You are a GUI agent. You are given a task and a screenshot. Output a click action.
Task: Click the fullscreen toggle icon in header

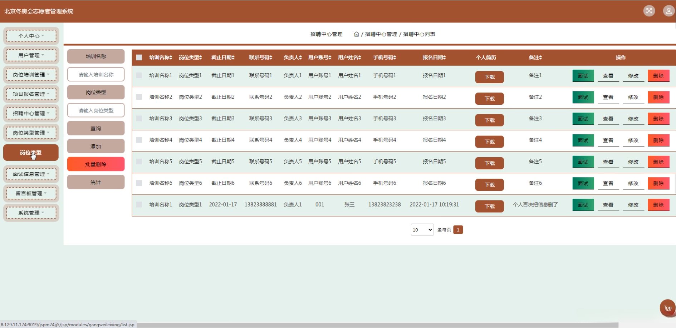(x=649, y=11)
